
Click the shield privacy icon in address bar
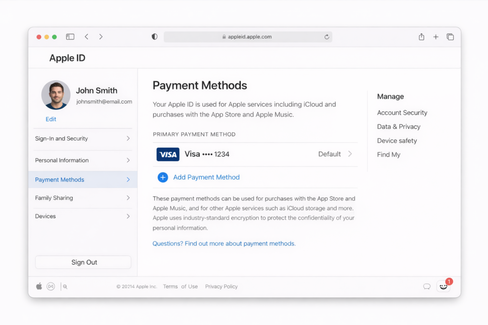154,36
